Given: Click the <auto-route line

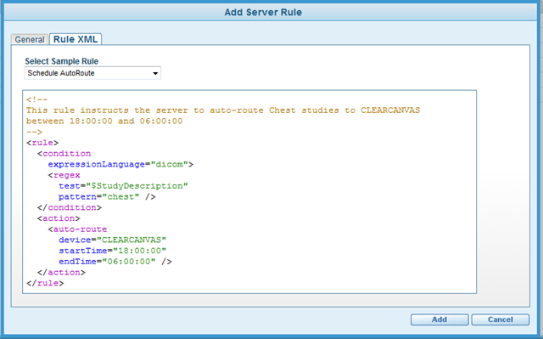Looking at the screenshot, I should click(77, 229).
